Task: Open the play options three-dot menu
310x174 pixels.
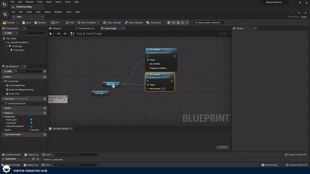Action: pyautogui.click(x=187, y=23)
